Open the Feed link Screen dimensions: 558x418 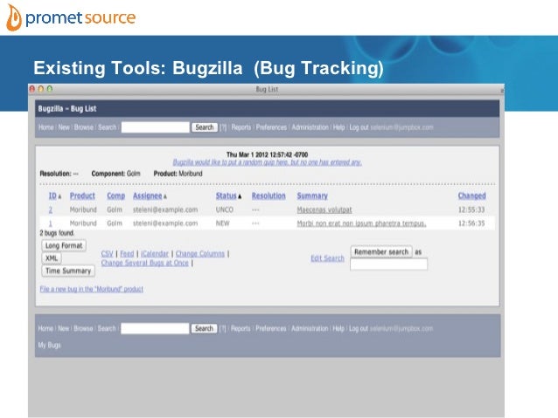[127, 254]
